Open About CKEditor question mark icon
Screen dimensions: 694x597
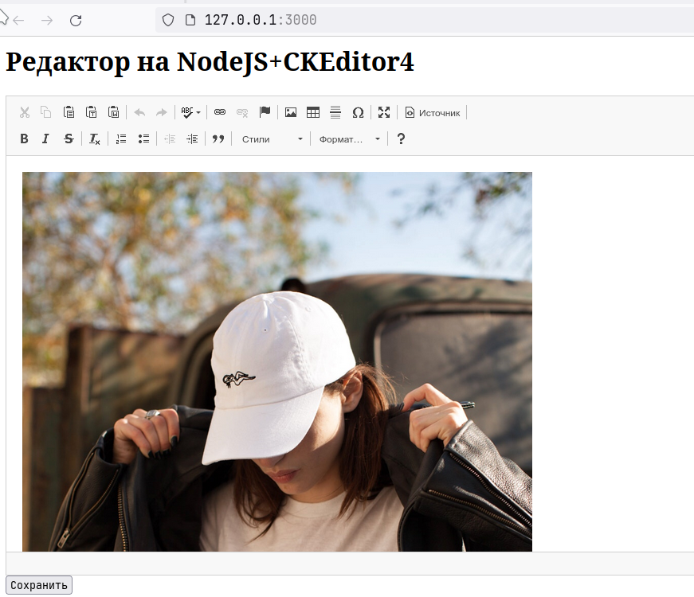coord(401,139)
